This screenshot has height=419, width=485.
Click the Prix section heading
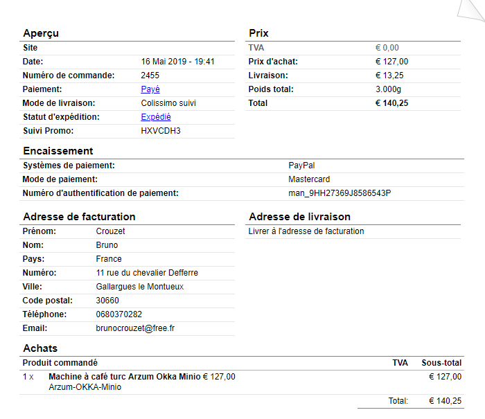pos(259,33)
